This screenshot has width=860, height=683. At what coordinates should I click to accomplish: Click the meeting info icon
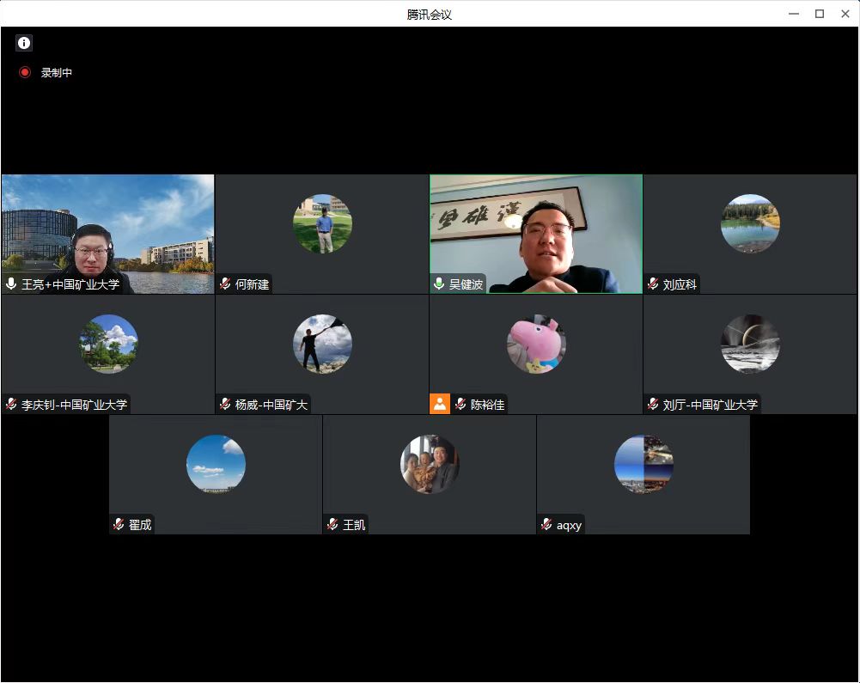pos(24,43)
